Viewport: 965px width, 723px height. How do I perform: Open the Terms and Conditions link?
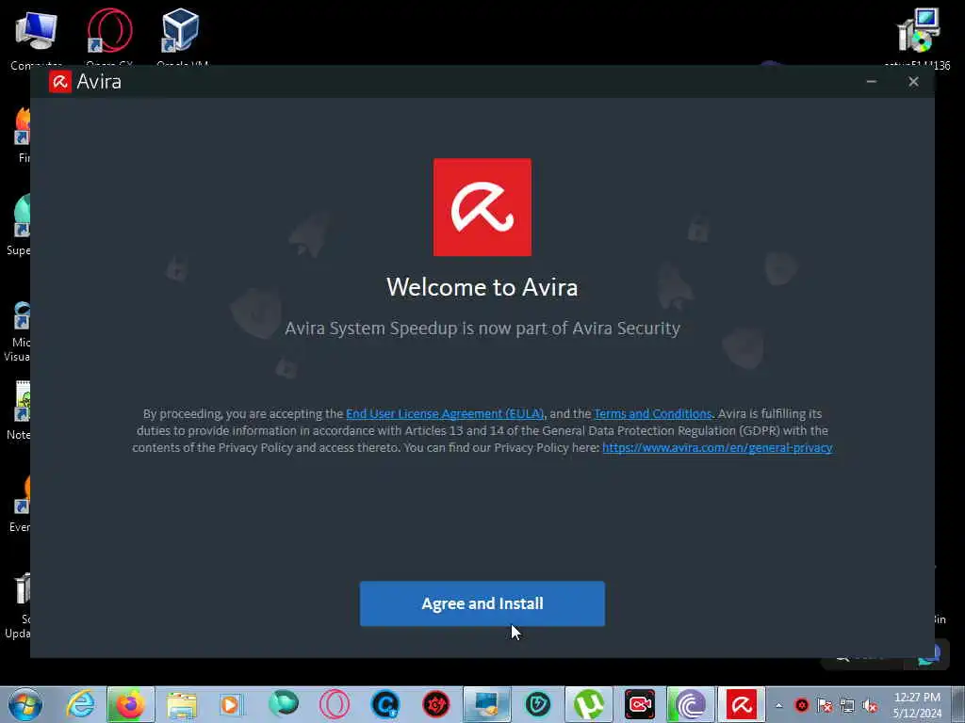point(653,414)
